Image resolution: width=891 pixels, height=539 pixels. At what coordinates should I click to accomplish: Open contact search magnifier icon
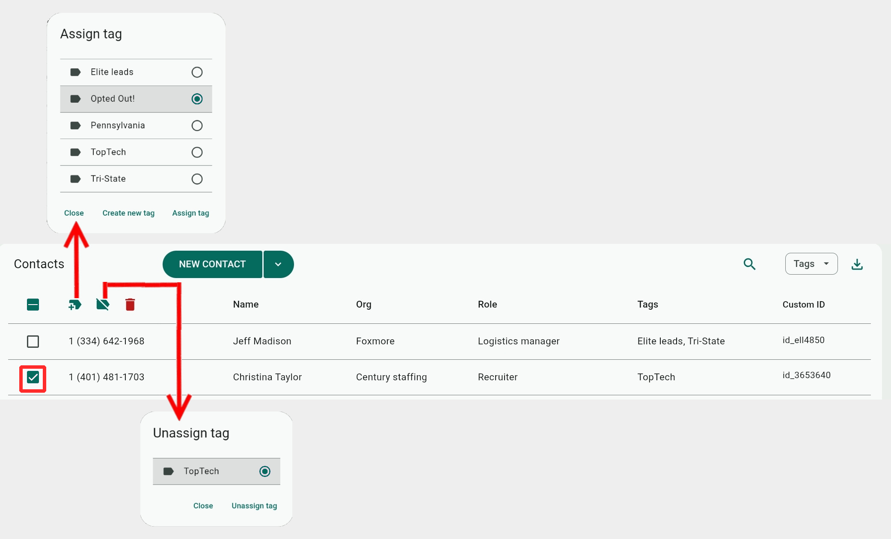[749, 264]
